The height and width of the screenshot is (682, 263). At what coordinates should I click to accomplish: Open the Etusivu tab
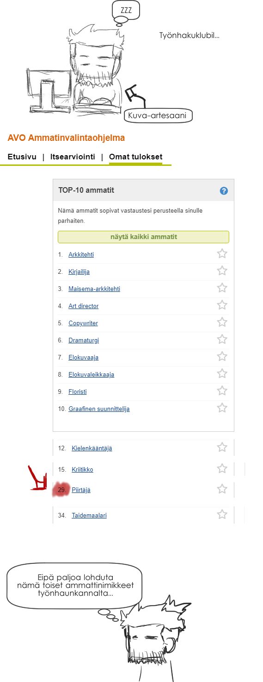point(22,157)
